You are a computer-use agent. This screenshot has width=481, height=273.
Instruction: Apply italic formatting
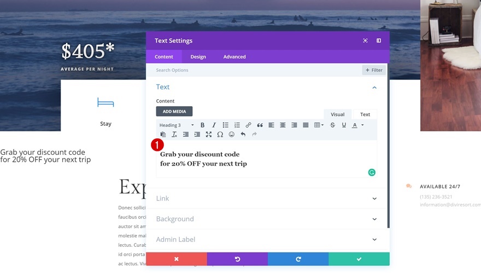tap(214, 125)
